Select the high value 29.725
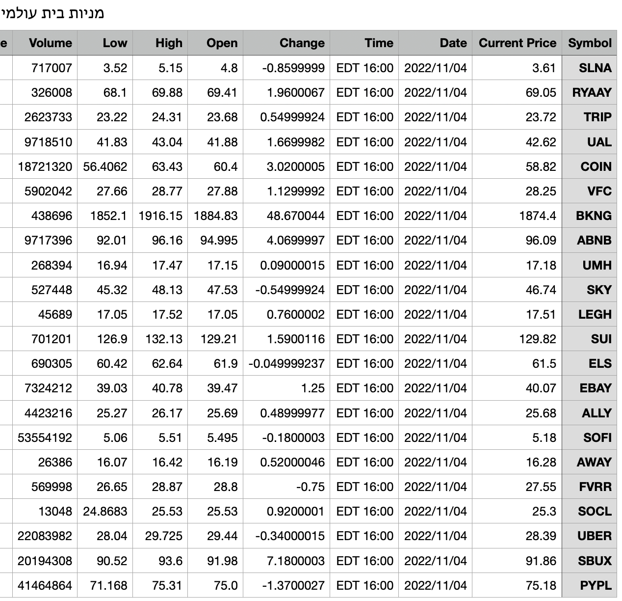The width and height of the screenshot is (622, 601). pos(160,536)
